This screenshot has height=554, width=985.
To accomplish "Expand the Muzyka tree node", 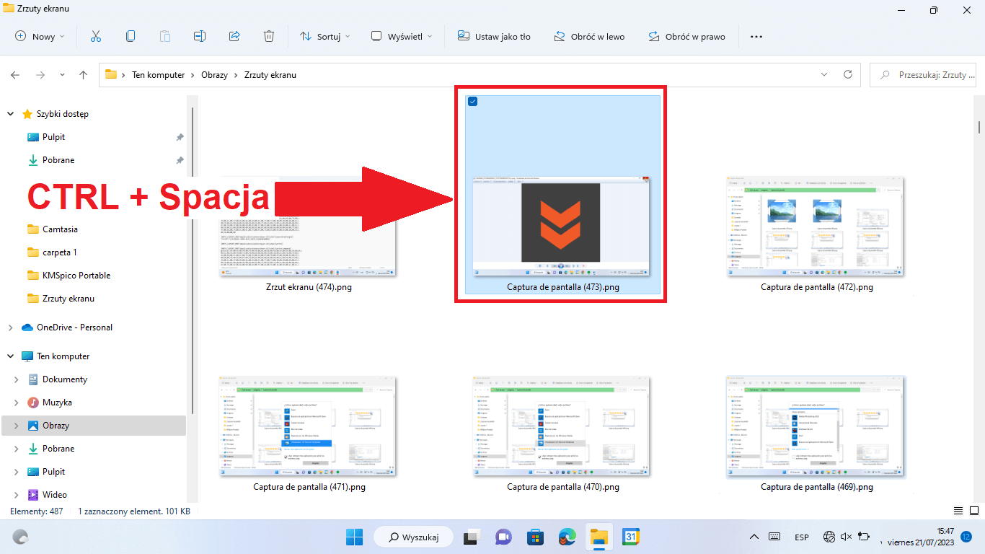I will pyautogui.click(x=17, y=403).
